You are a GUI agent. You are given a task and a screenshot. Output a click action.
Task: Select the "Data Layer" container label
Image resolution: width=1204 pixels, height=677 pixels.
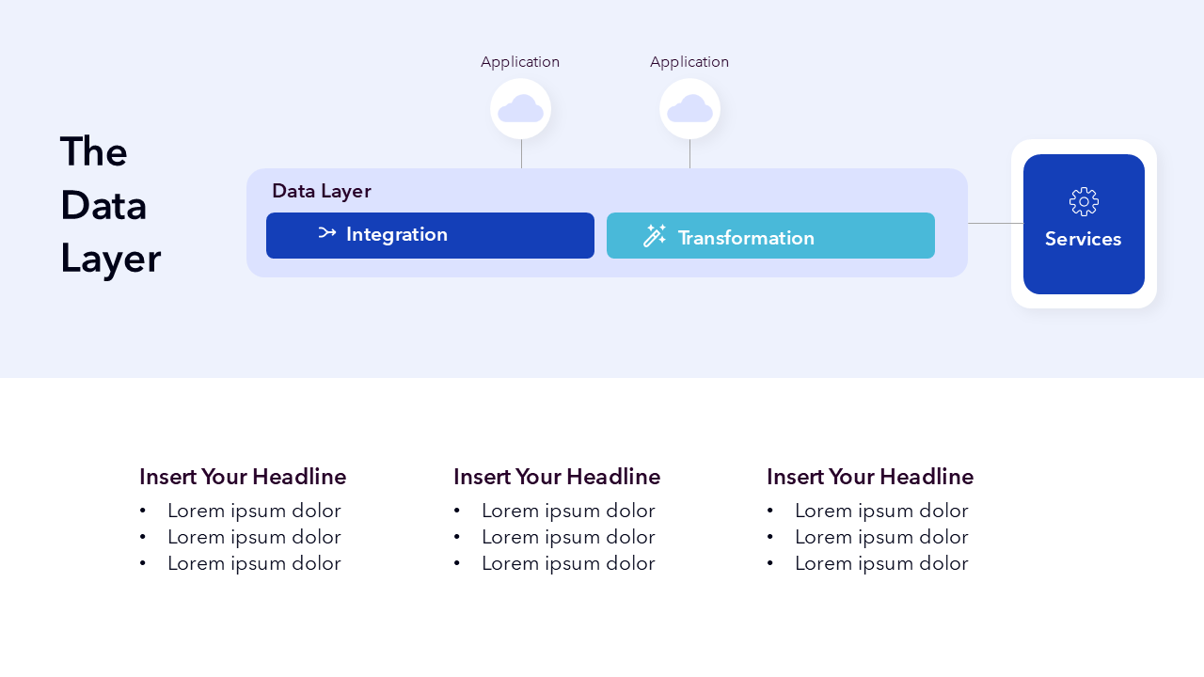pos(322,191)
